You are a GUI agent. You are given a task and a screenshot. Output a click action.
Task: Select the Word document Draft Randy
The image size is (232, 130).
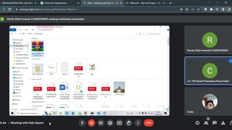(x=65, y=91)
